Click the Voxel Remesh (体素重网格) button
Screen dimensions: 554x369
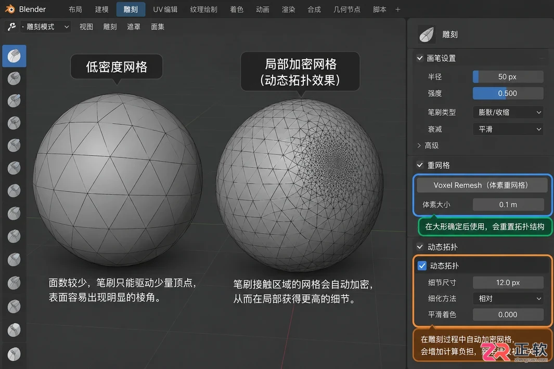pos(482,186)
